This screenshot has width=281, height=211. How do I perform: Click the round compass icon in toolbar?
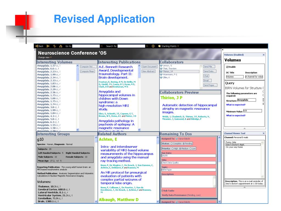(153, 46)
